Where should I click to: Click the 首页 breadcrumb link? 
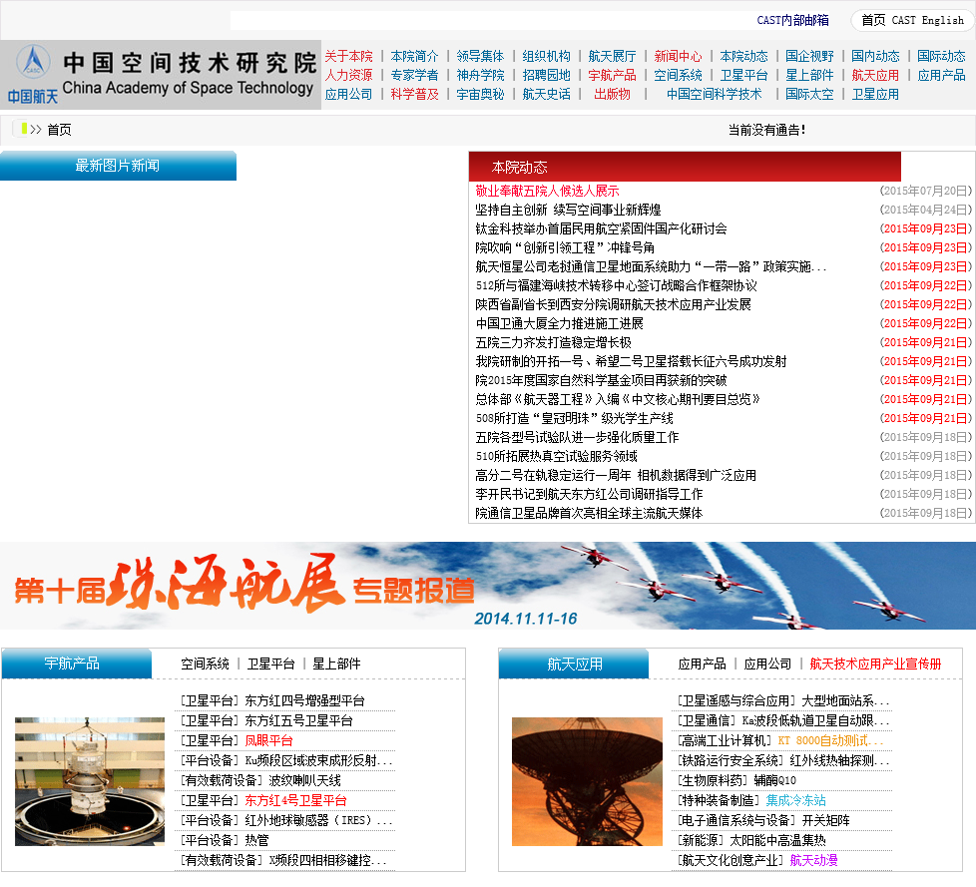click(59, 130)
